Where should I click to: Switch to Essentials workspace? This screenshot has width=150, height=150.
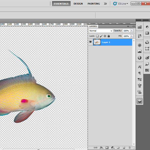click(61, 4)
